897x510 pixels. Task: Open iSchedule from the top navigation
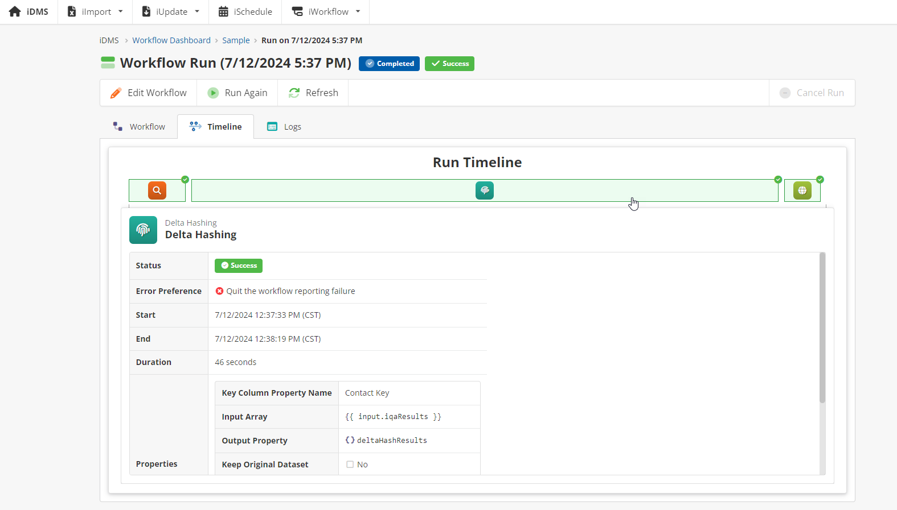(245, 11)
